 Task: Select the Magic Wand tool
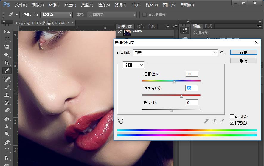[7, 55]
